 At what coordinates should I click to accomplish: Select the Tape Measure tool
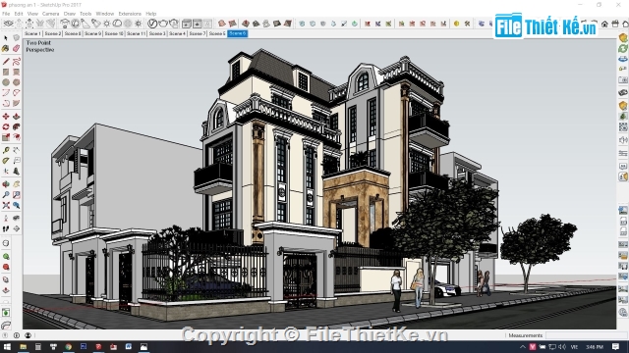tap(6, 150)
